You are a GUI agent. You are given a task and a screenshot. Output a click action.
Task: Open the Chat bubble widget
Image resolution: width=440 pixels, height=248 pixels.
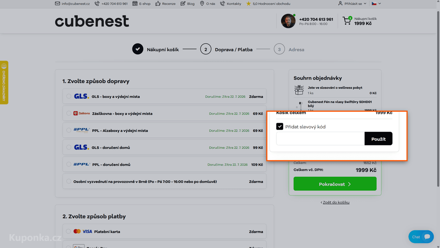(421, 237)
